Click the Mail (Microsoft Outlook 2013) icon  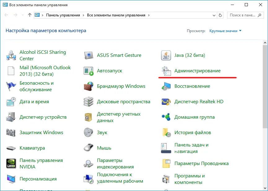click(11, 71)
